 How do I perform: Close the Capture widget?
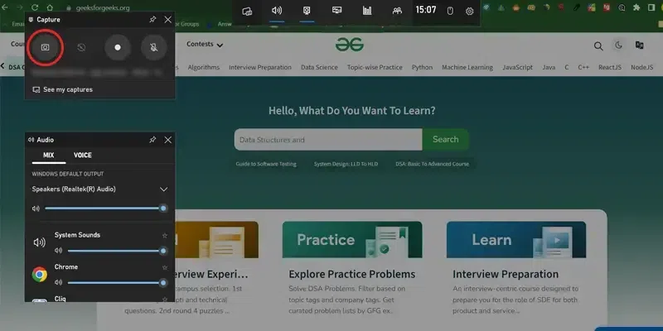point(168,19)
